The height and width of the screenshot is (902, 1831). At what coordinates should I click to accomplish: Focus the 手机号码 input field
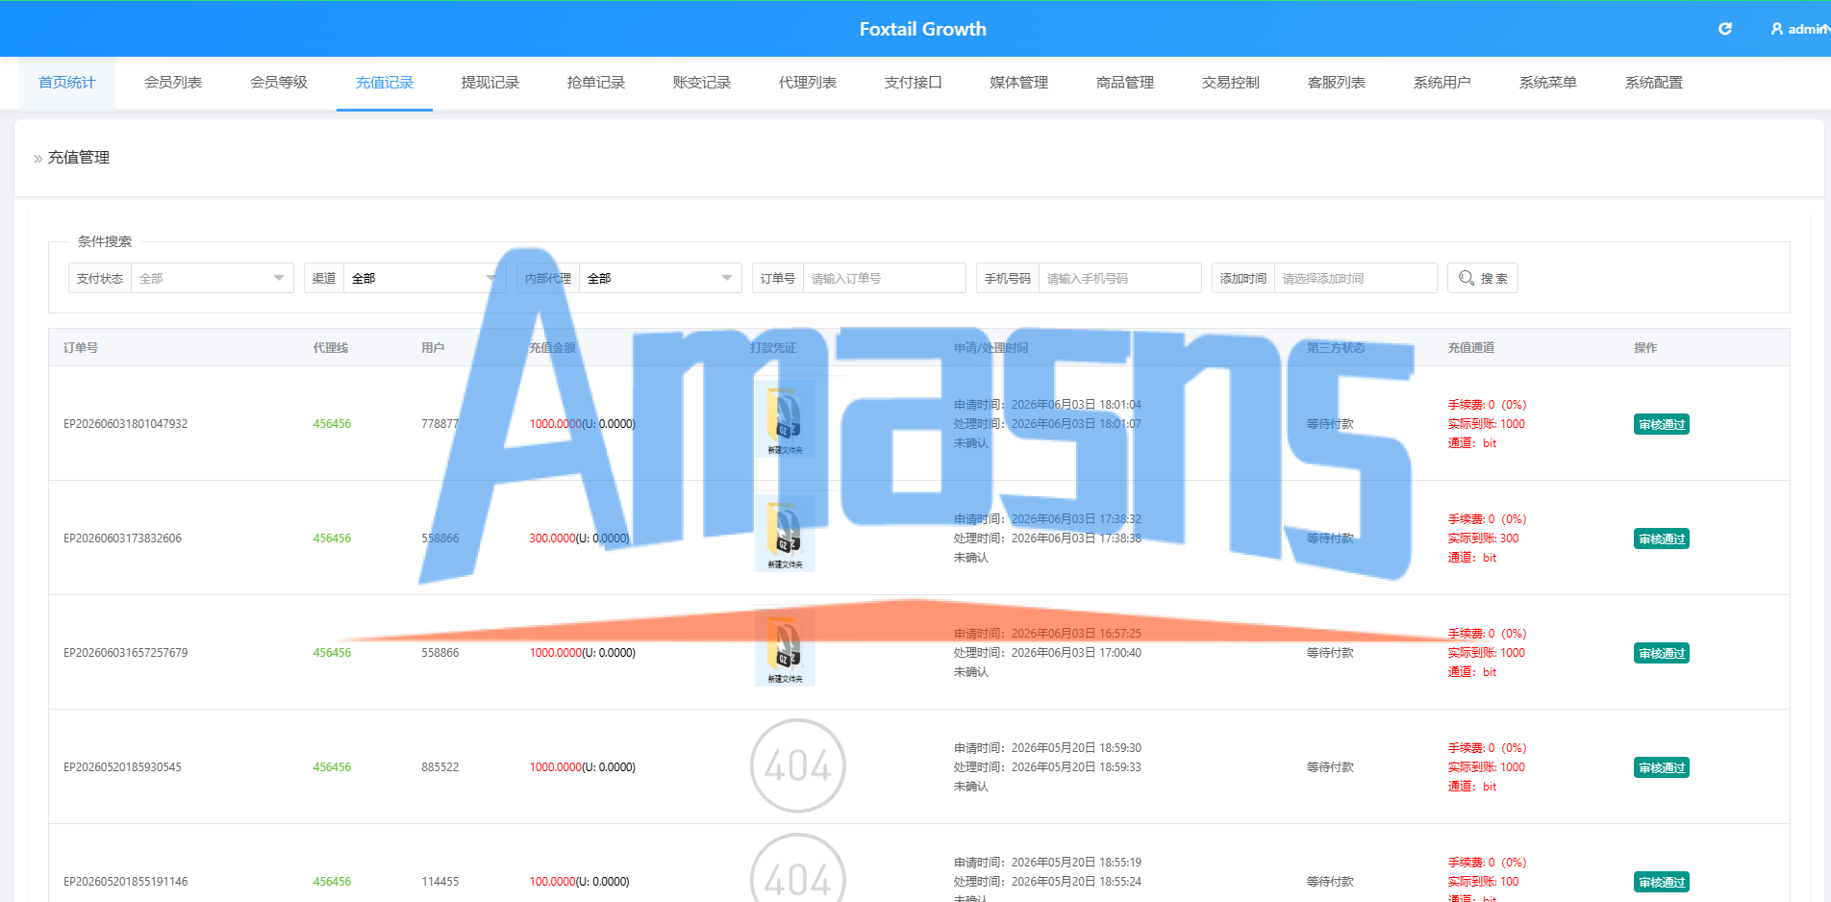(1119, 278)
